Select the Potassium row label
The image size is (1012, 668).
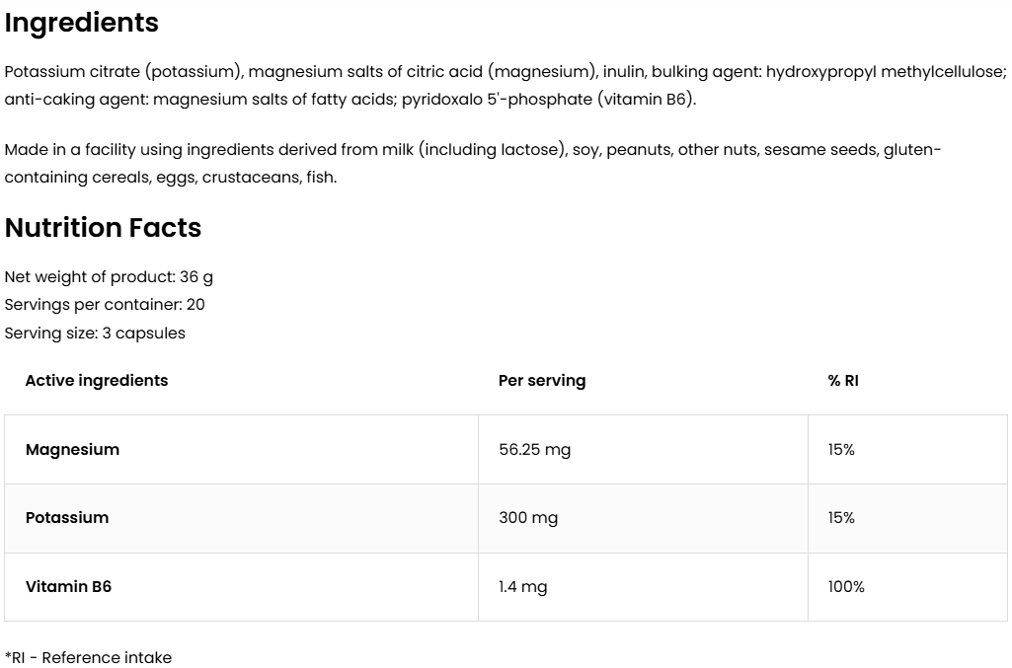pyautogui.click(x=67, y=518)
